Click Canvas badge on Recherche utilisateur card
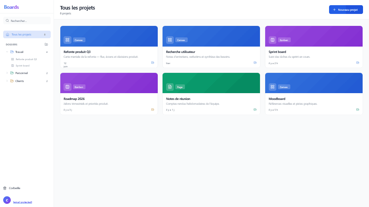 click(x=181, y=40)
